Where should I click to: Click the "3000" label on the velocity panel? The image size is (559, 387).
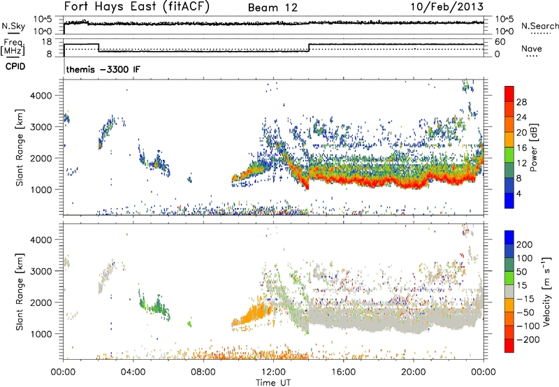[x=41, y=271]
